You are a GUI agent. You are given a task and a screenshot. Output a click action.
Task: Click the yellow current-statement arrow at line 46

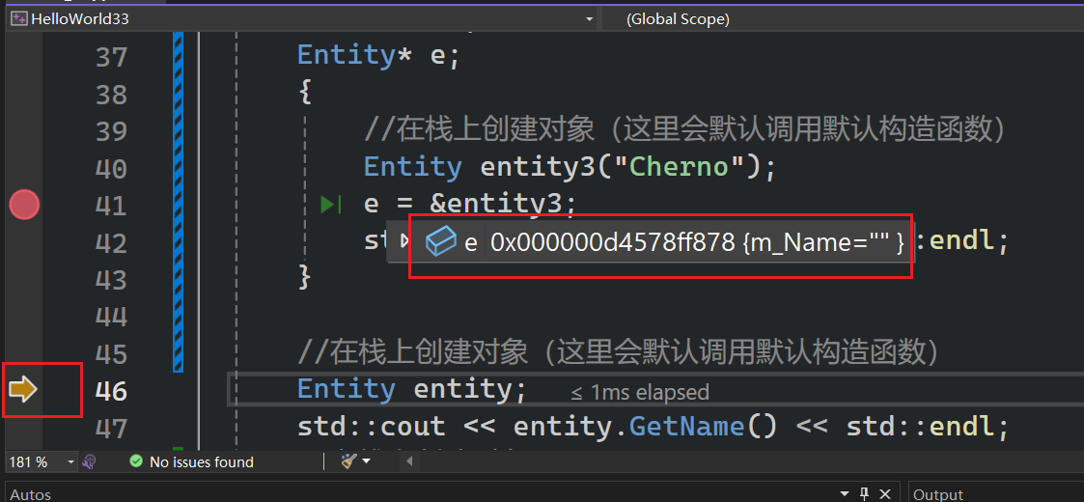[23, 389]
